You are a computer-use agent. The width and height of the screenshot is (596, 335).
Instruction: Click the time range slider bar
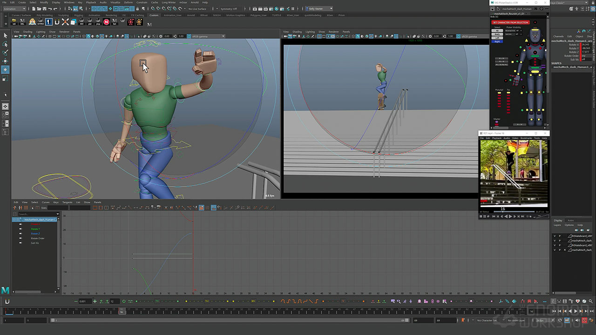[228, 320]
